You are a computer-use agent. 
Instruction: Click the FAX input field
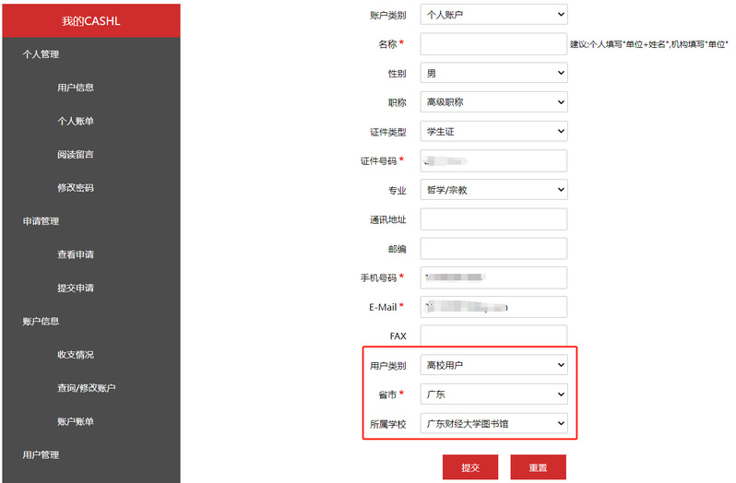pyautogui.click(x=493, y=336)
